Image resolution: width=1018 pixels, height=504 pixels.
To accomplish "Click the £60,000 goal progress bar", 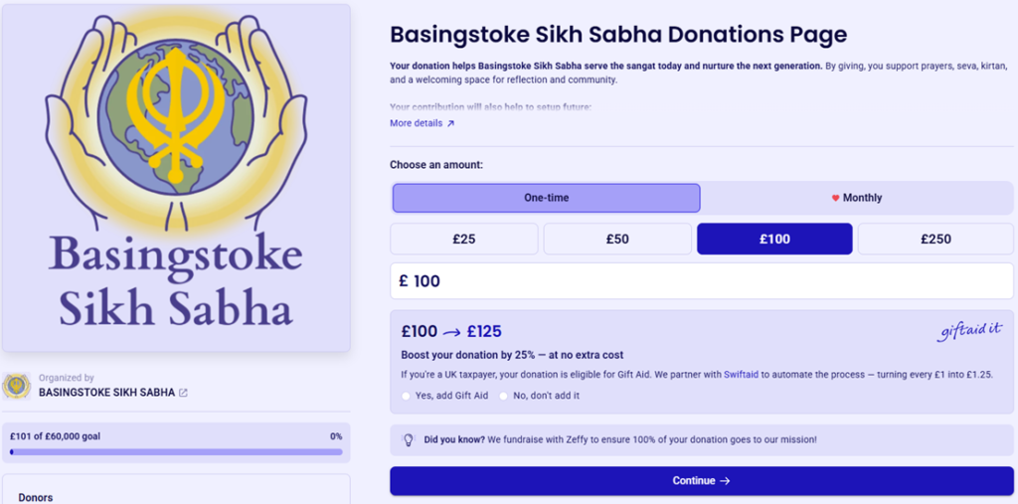I will (176, 451).
